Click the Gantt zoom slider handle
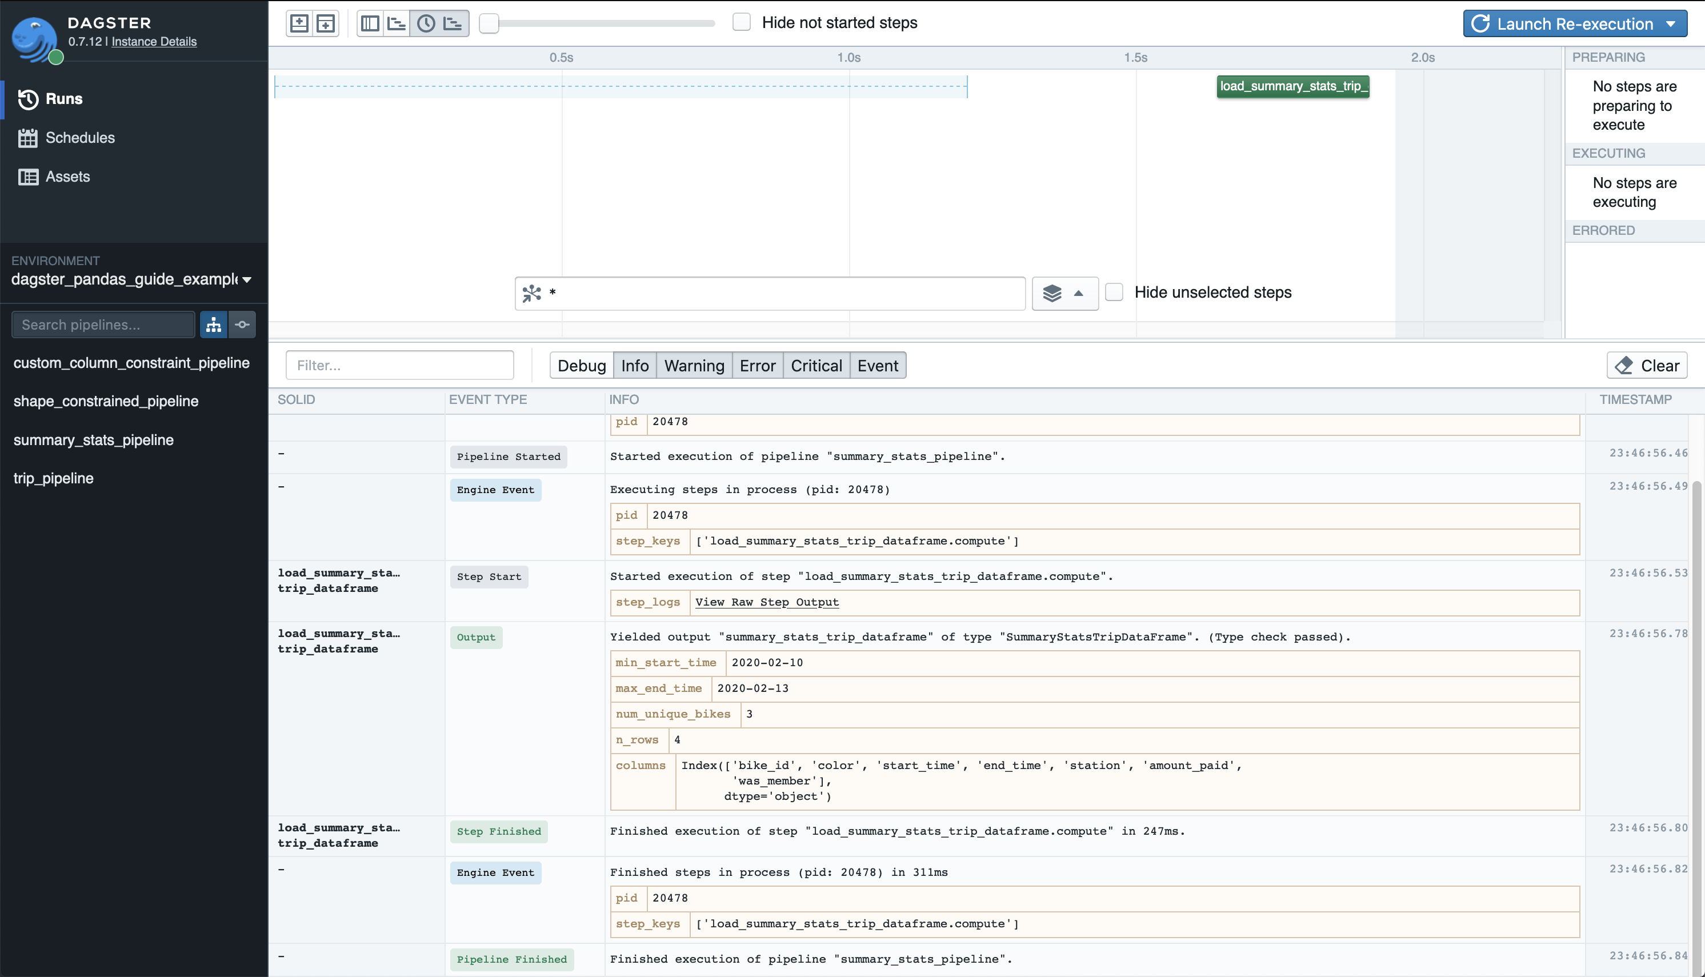This screenshot has width=1705, height=977. pos(489,23)
